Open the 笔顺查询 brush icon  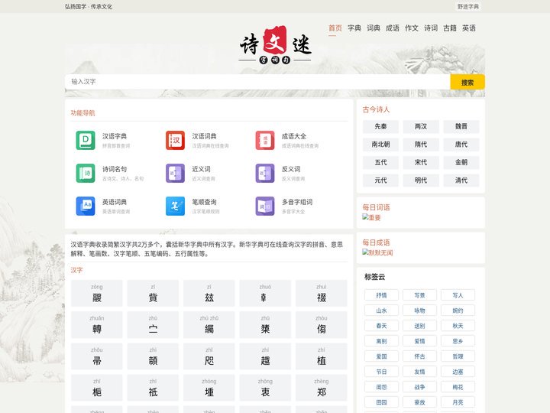click(x=175, y=206)
